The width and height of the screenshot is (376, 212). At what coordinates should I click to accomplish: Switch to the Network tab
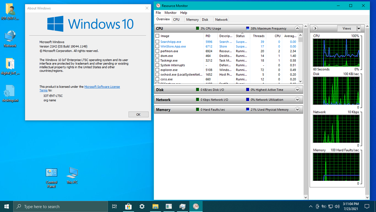pyautogui.click(x=221, y=19)
